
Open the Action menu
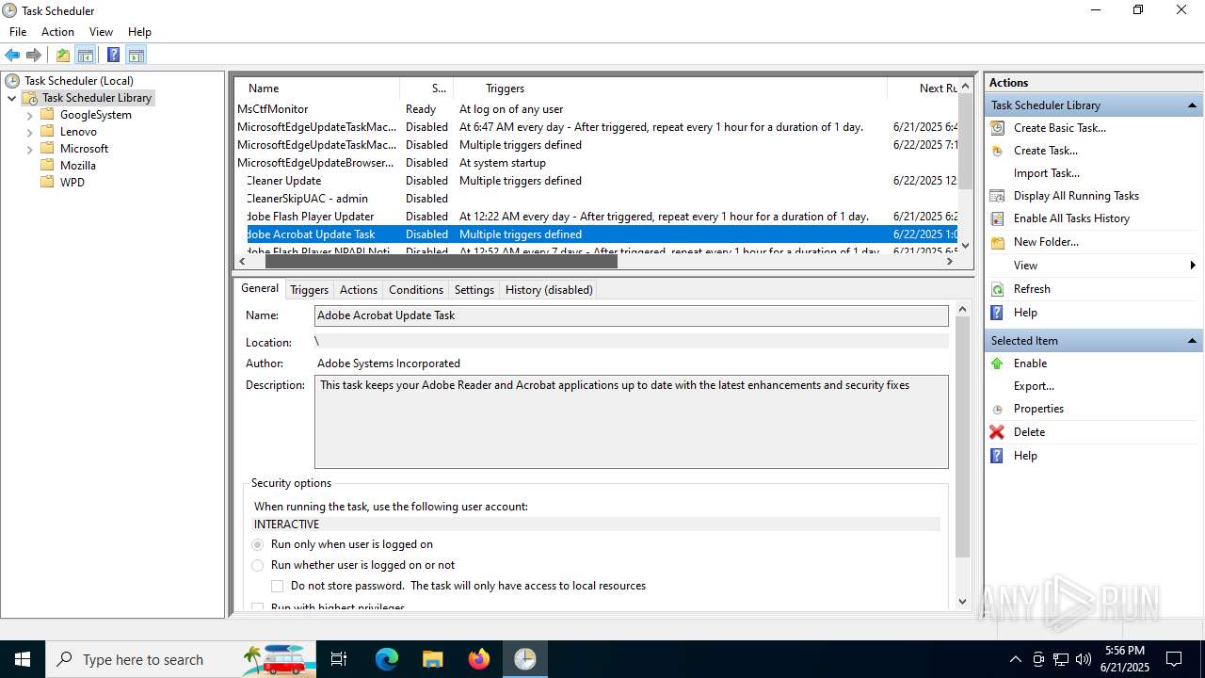pos(57,32)
